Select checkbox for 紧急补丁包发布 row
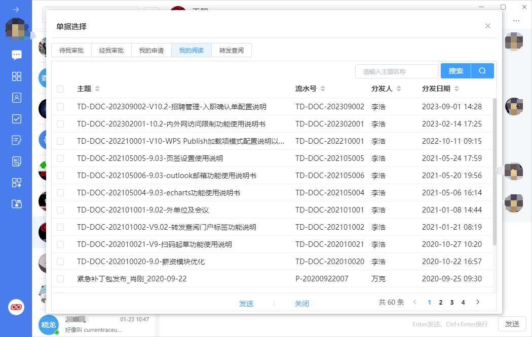The width and height of the screenshot is (532, 337). (60, 279)
